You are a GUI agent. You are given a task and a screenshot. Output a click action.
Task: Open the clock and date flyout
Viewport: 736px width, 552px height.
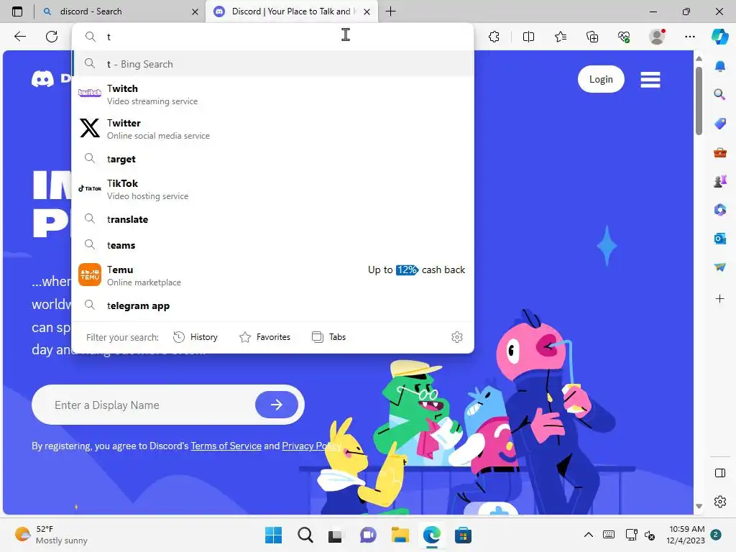[686, 535]
